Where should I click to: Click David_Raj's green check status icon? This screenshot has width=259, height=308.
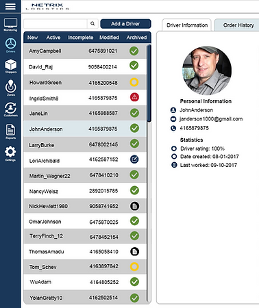tap(134, 66)
